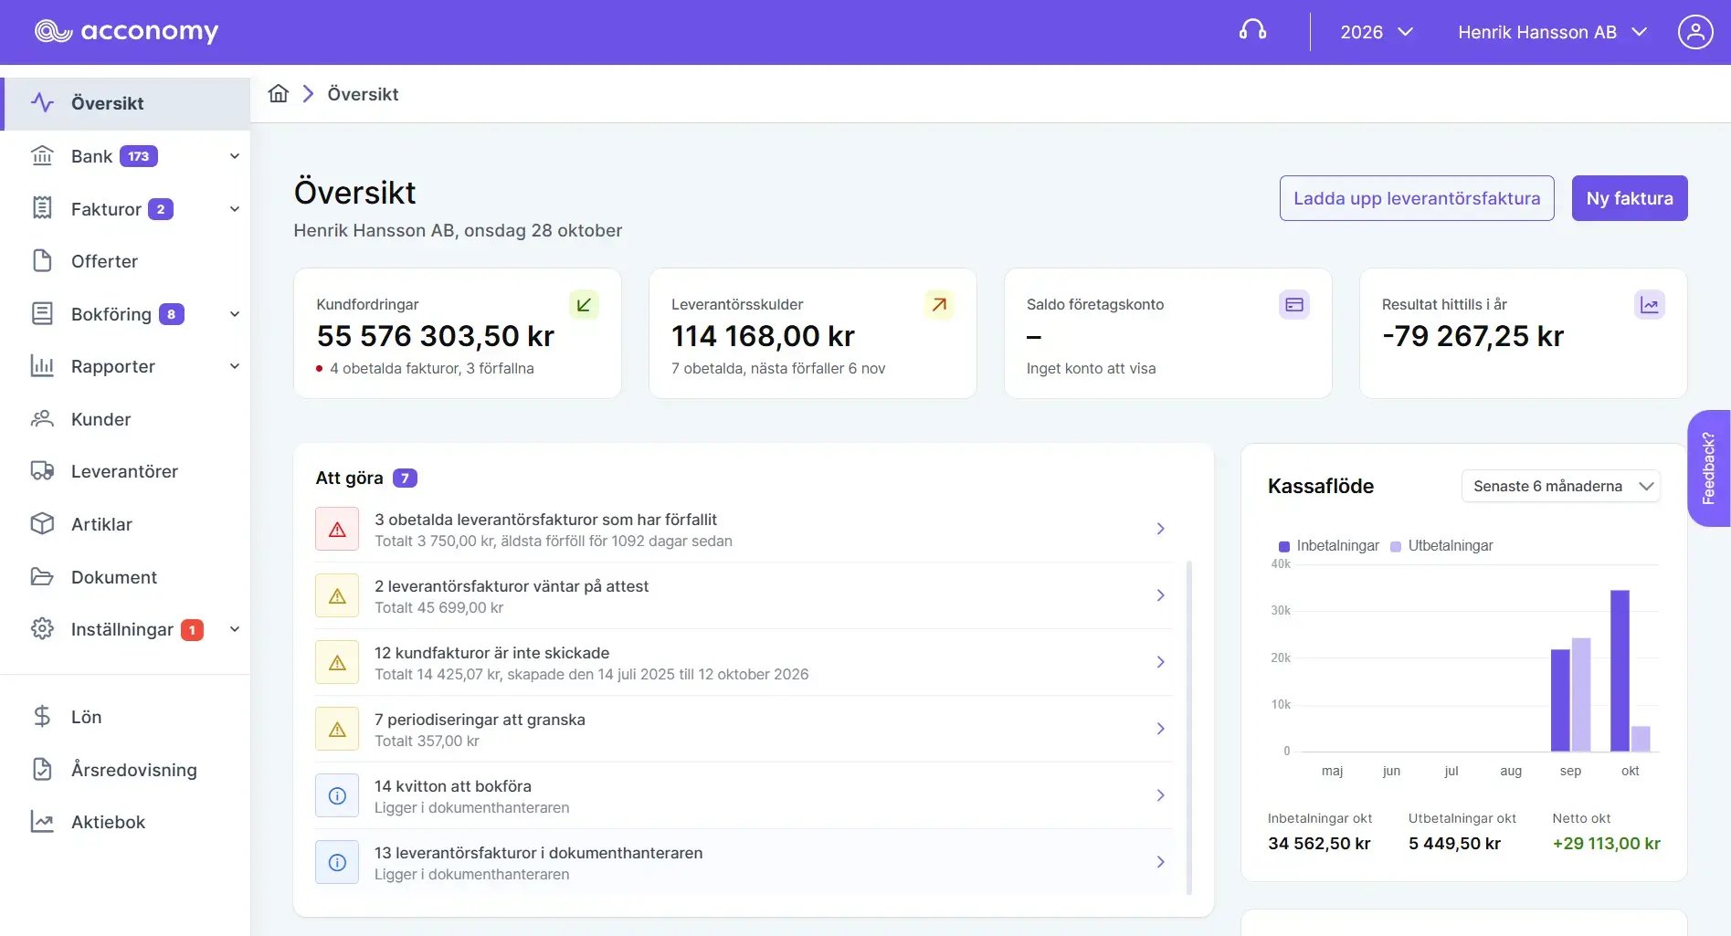Click the Ny faktura button
Screen dimensions: 1731x936
click(x=1630, y=198)
